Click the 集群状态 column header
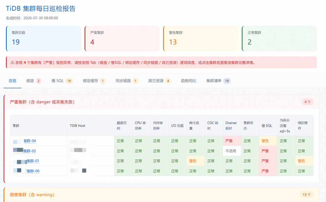 pos(250,126)
